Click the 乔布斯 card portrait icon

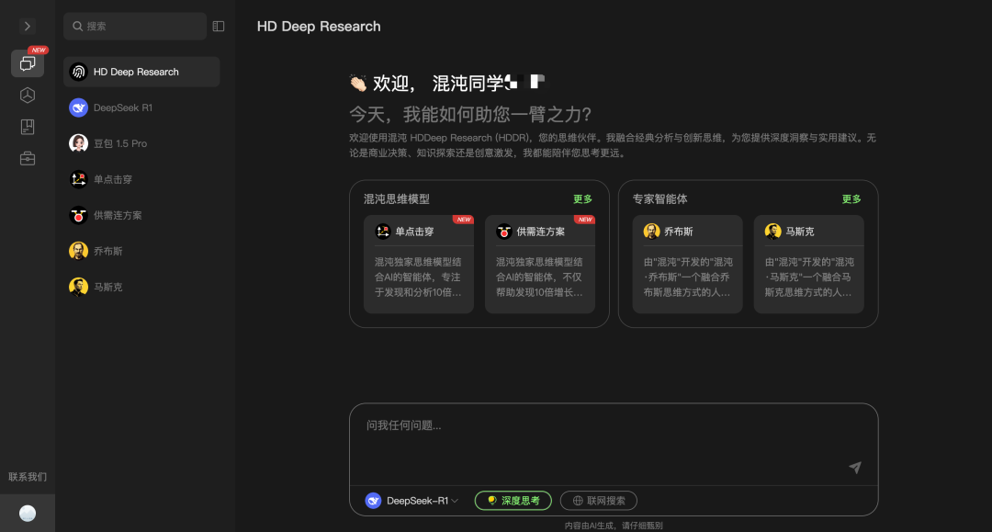(651, 232)
